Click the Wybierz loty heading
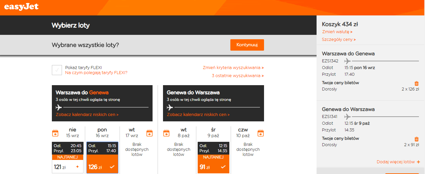 pyautogui.click(x=71, y=25)
